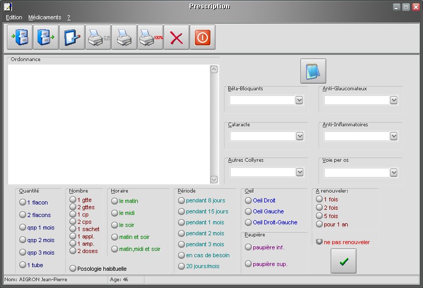This screenshot has width=423, height=288.
Task: Select paupière sup. option
Action: pos(266,264)
